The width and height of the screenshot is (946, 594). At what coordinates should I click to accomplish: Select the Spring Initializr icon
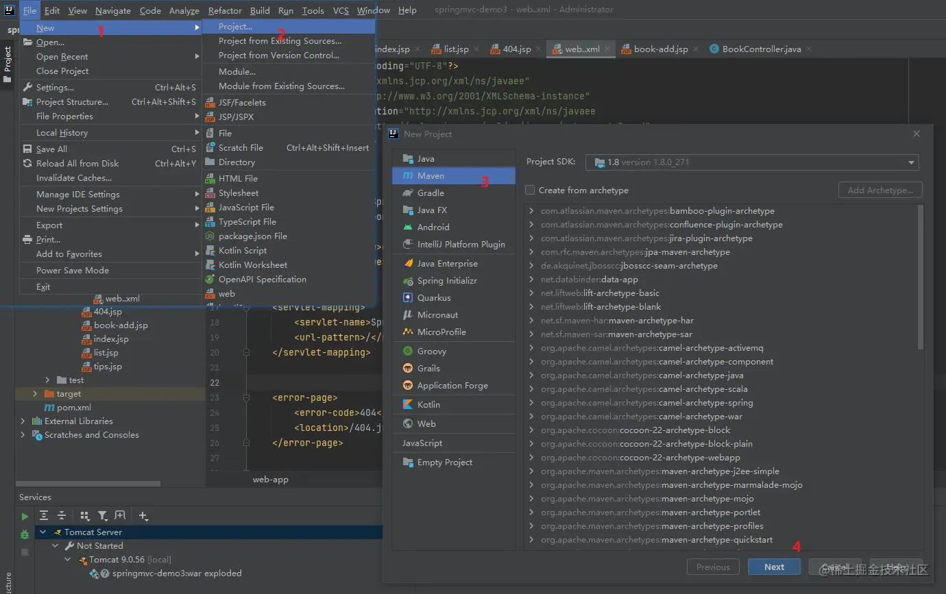(x=408, y=281)
